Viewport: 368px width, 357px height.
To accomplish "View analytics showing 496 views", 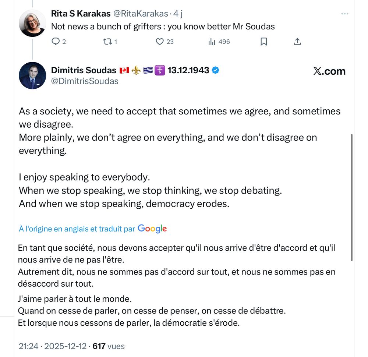I will click(212, 42).
